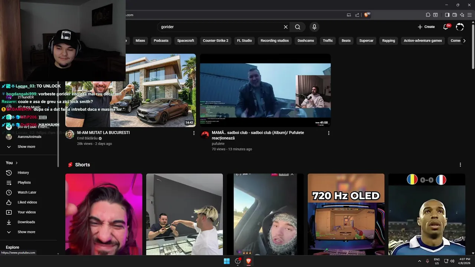Open Emil Bădărău channel avatar

70,135
